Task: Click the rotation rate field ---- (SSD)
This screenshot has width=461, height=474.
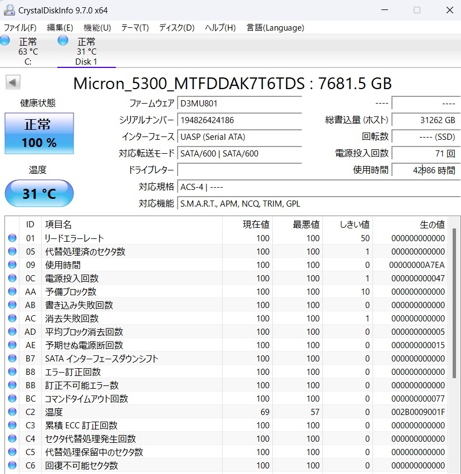Action: click(426, 136)
